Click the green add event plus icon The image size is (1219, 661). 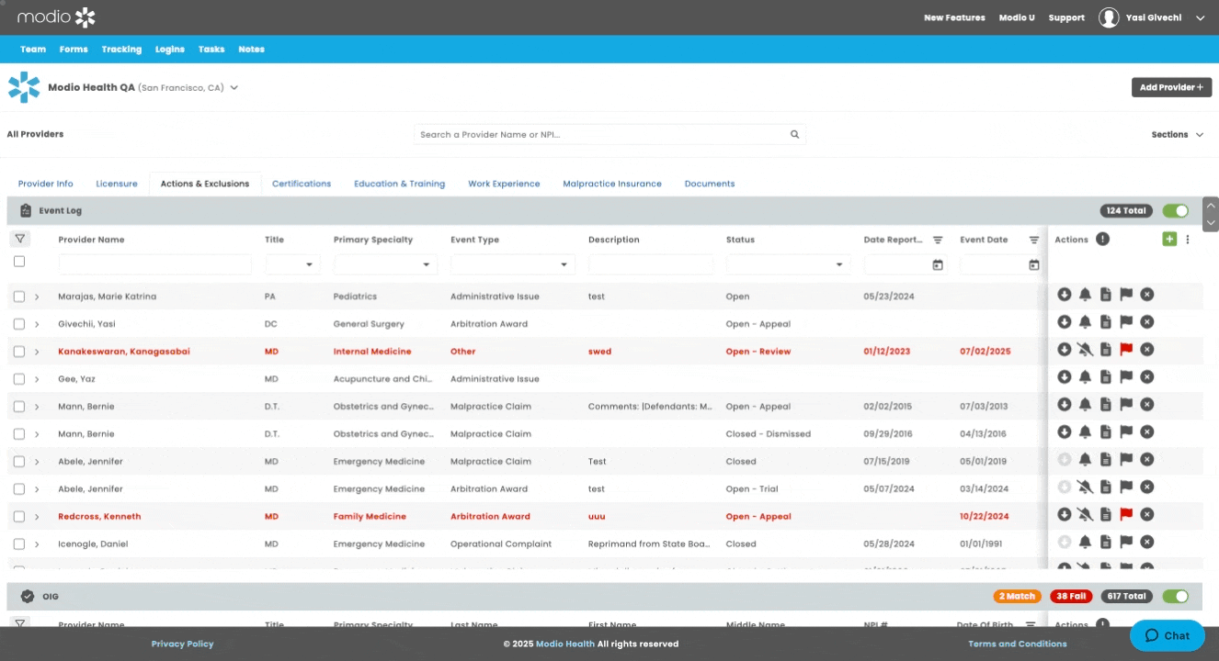pyautogui.click(x=1168, y=240)
